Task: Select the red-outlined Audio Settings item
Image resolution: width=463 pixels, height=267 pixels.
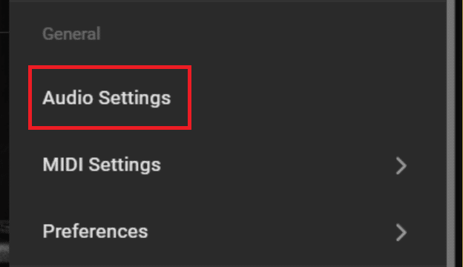Action: [110, 98]
